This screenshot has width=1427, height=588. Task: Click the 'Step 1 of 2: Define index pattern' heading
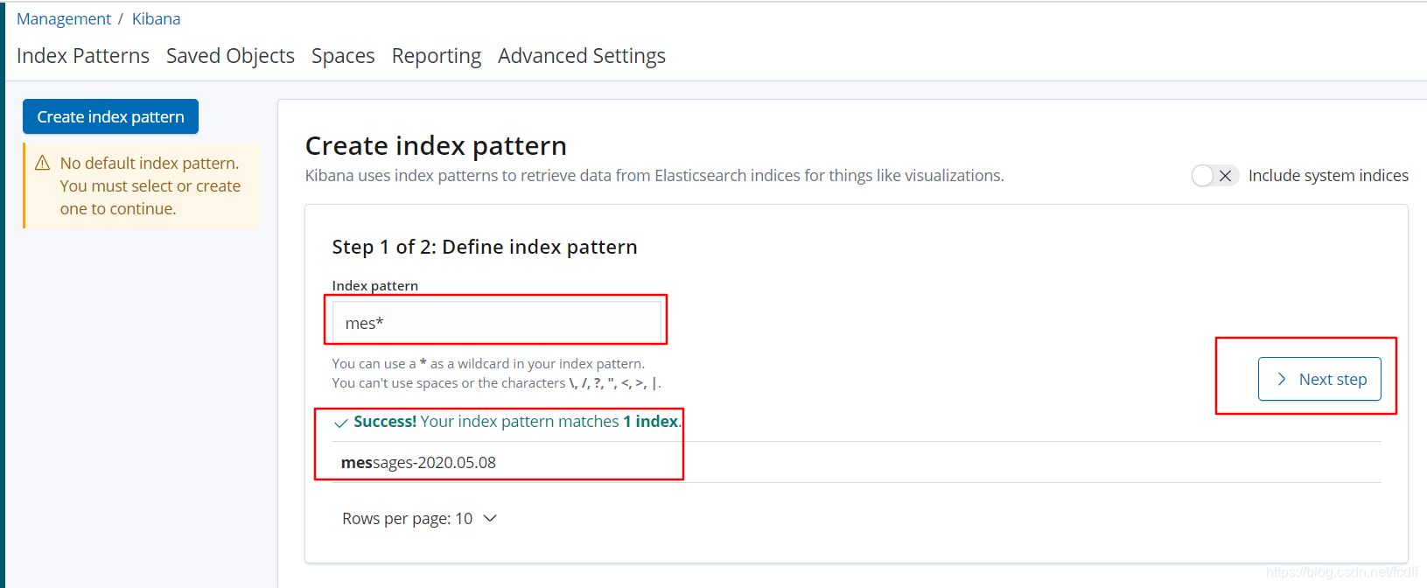point(485,247)
